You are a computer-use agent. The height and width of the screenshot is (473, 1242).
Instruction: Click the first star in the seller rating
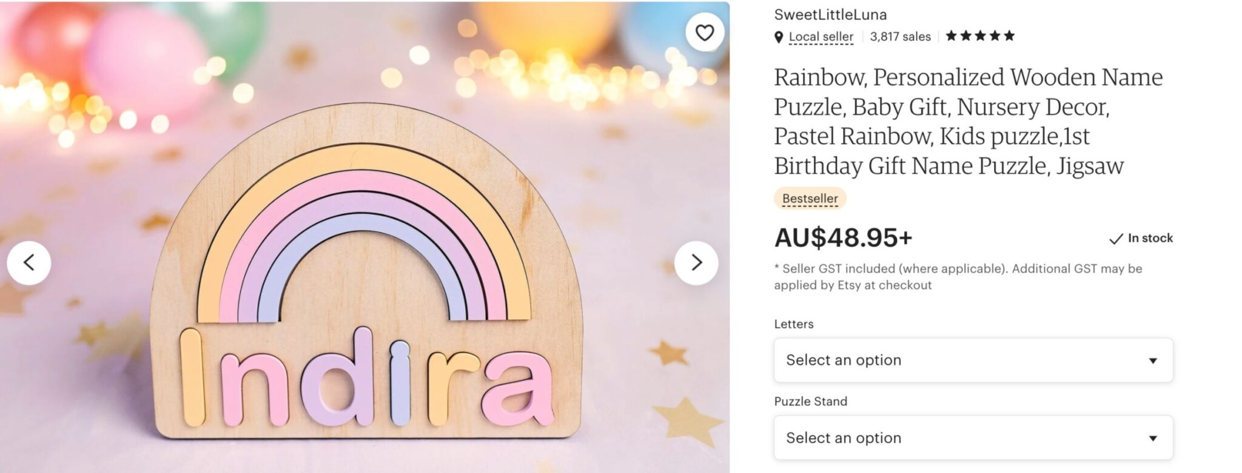tap(951, 35)
